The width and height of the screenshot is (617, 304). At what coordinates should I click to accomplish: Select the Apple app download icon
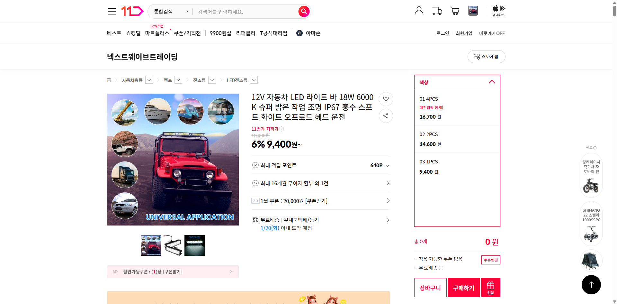coord(495,8)
